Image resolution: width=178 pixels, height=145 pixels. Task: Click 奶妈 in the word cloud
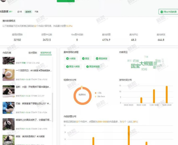[144, 69]
